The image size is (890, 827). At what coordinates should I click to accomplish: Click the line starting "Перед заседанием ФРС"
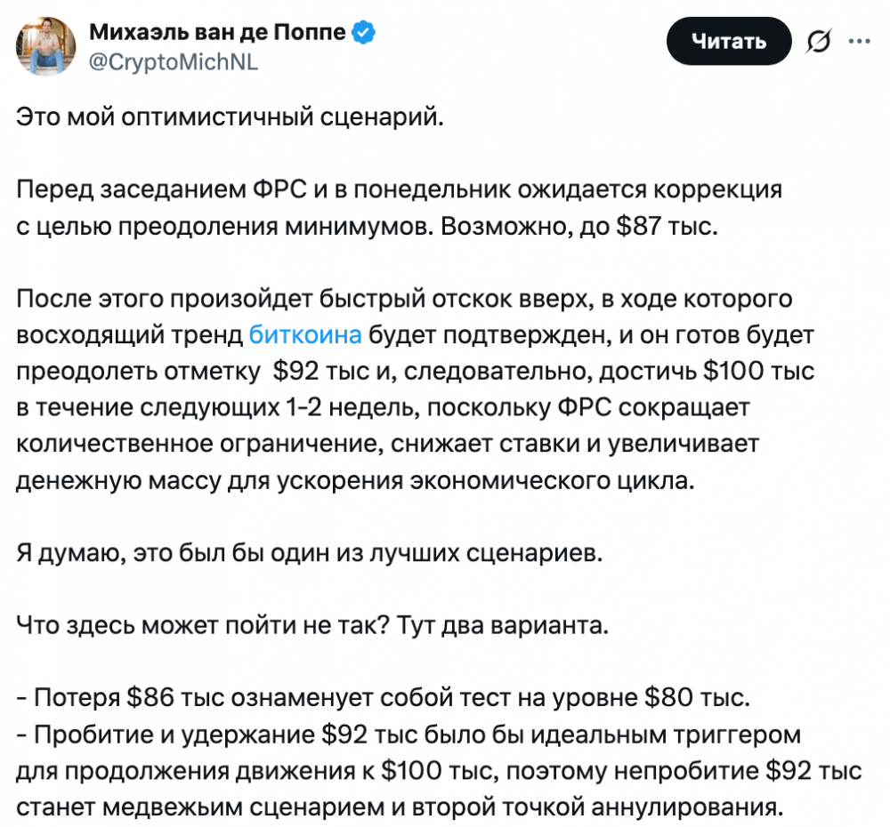[399, 191]
